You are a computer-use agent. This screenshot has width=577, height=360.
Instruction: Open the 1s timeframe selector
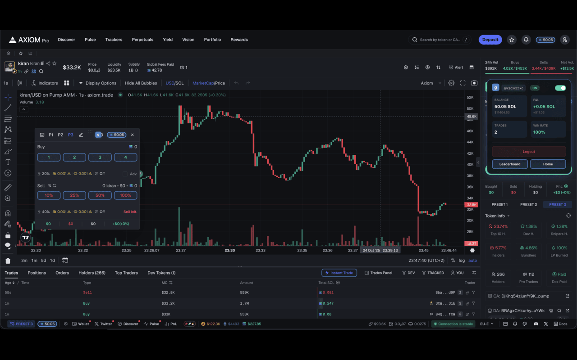6,83
